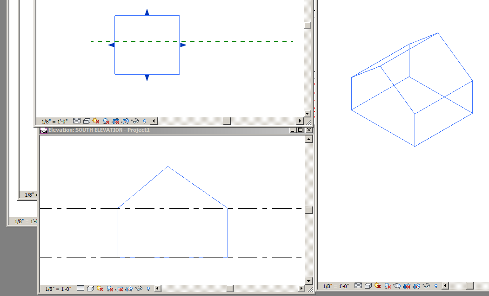Click South Elevation horizontal scroll right arrow

[301, 289]
